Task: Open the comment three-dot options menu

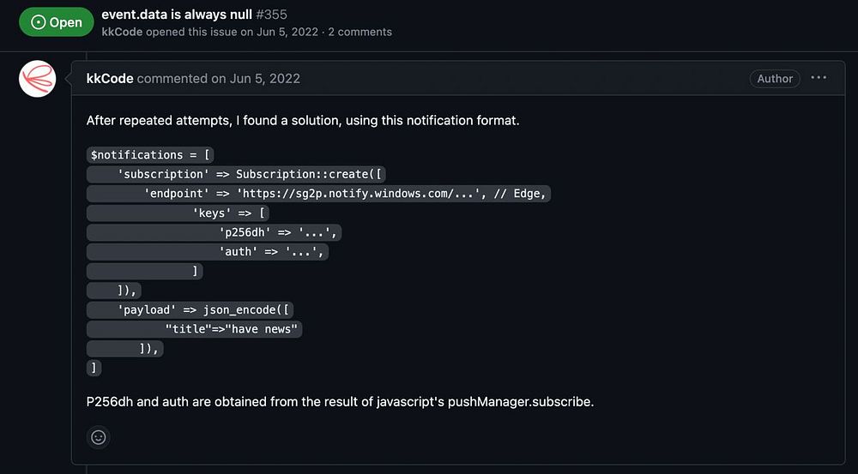Action: 819,78
